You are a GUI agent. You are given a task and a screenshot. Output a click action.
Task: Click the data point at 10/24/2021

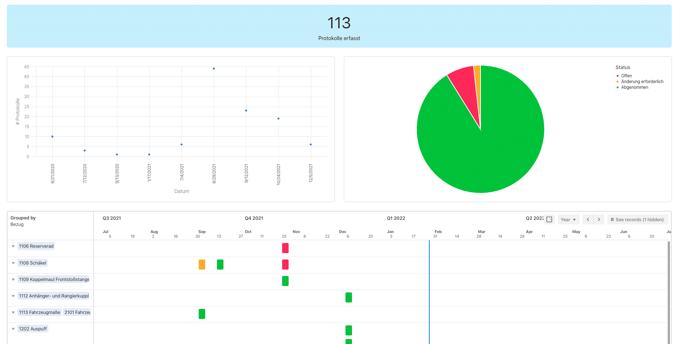(278, 118)
